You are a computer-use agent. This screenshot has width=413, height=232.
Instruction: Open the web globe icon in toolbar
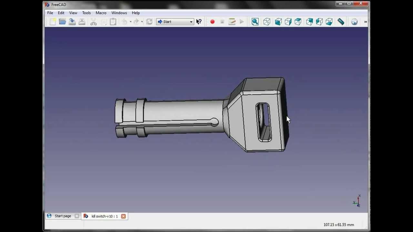pyautogui.click(x=354, y=22)
